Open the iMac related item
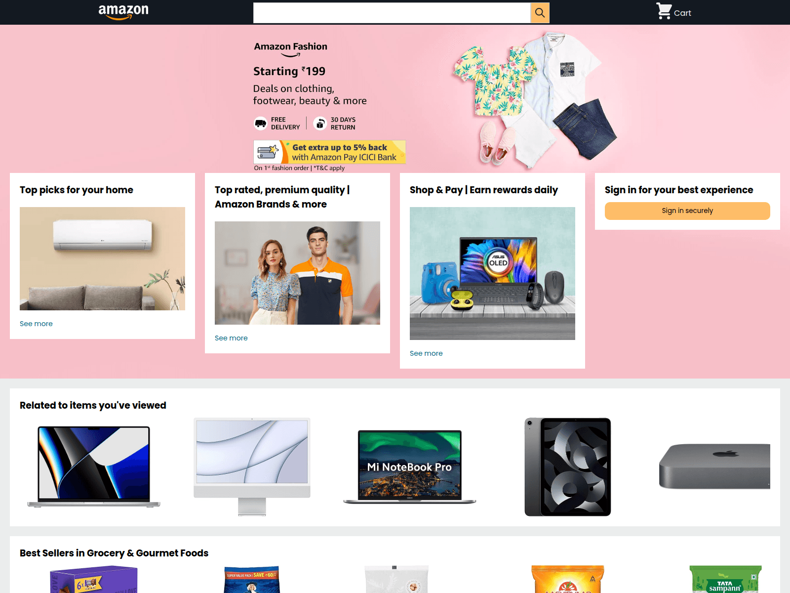Viewport: 790px width, 593px height. point(252,467)
